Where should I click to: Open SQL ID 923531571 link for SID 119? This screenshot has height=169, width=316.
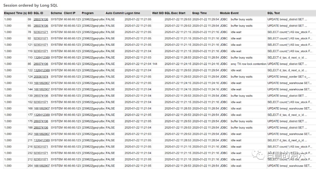[x=41, y=51]
